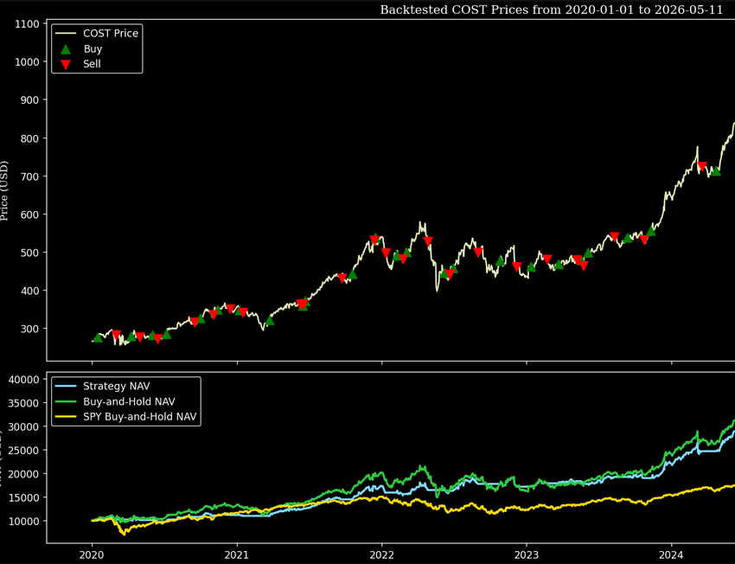This screenshot has height=564, width=735.
Task: Click the green Buy triangle in the legend
Action: [x=66, y=48]
